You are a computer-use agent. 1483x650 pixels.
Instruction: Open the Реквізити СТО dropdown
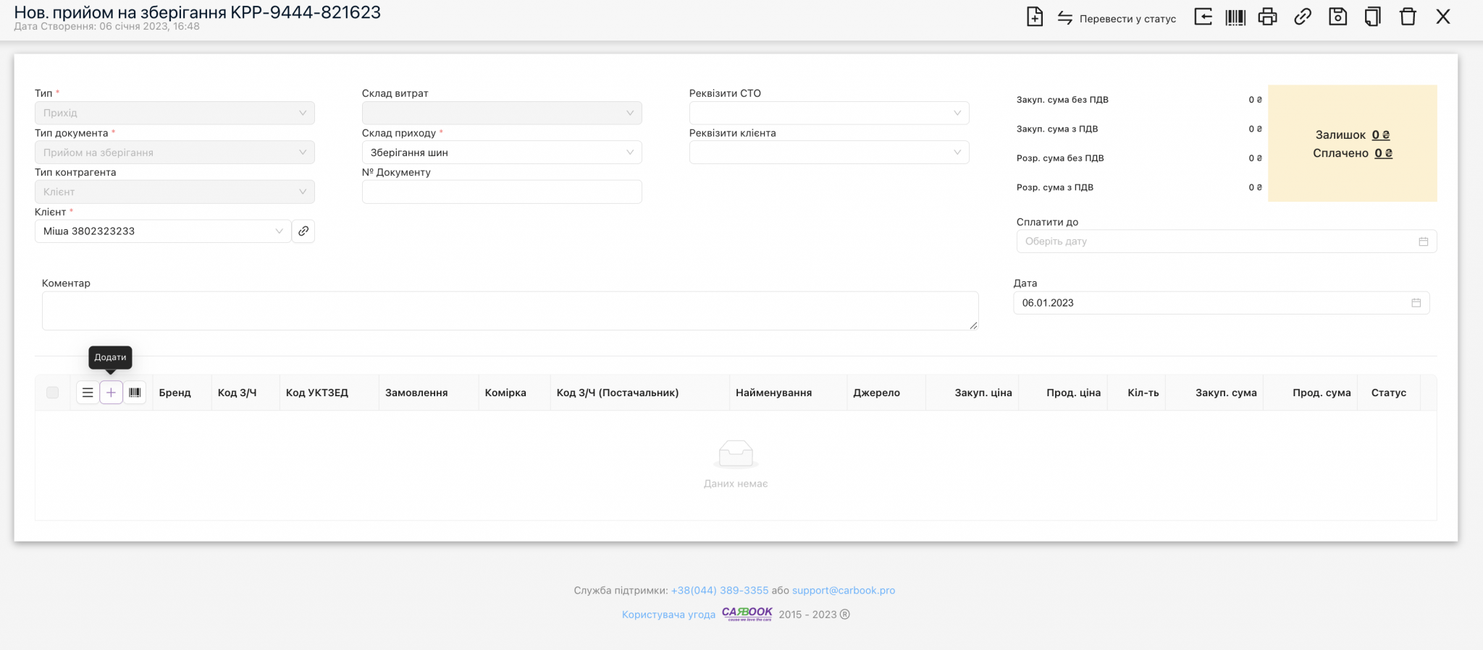[828, 113]
